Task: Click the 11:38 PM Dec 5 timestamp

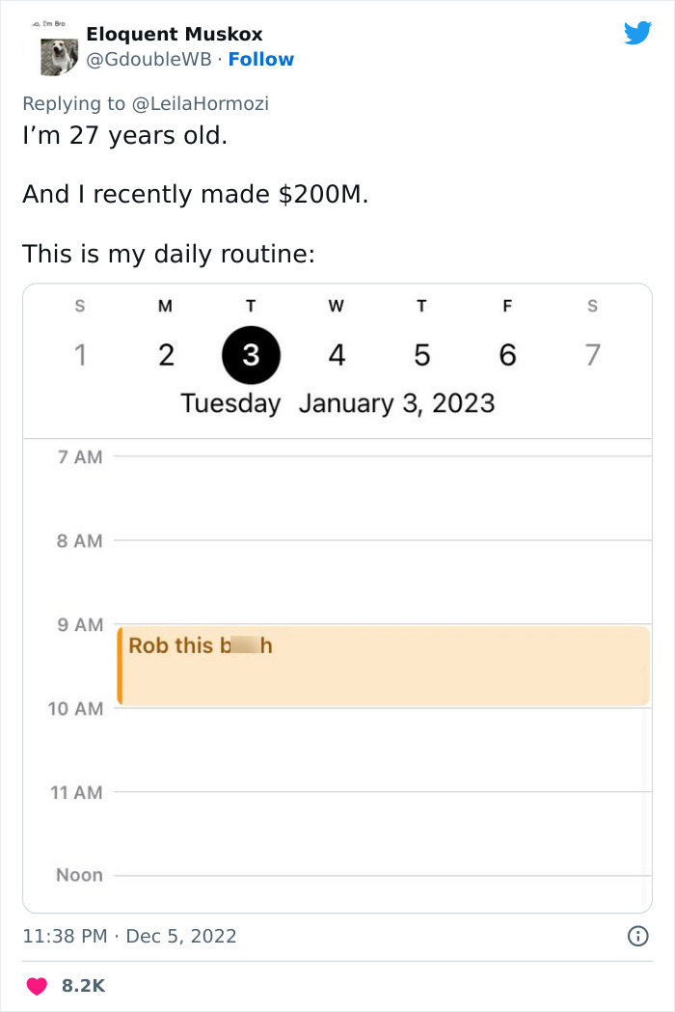Action: click(129, 936)
